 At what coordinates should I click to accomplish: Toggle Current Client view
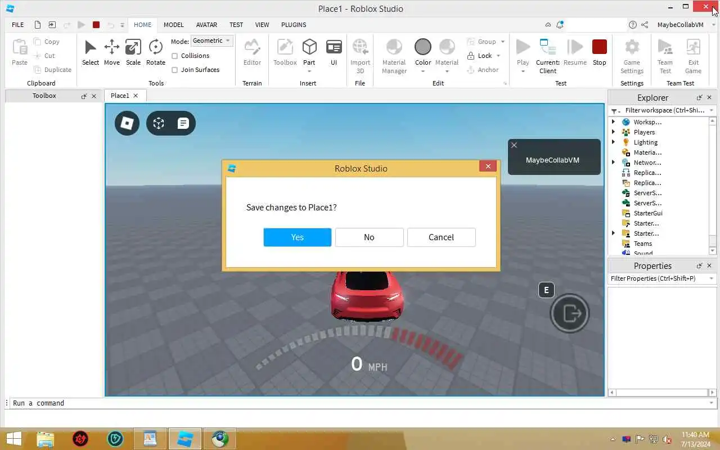[547, 55]
